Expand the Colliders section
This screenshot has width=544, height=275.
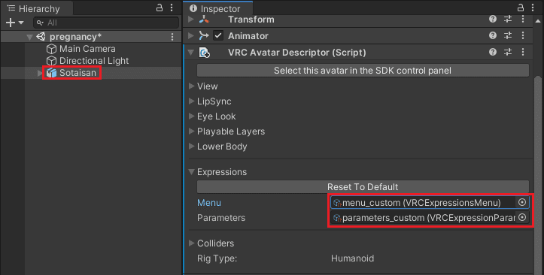(192, 243)
